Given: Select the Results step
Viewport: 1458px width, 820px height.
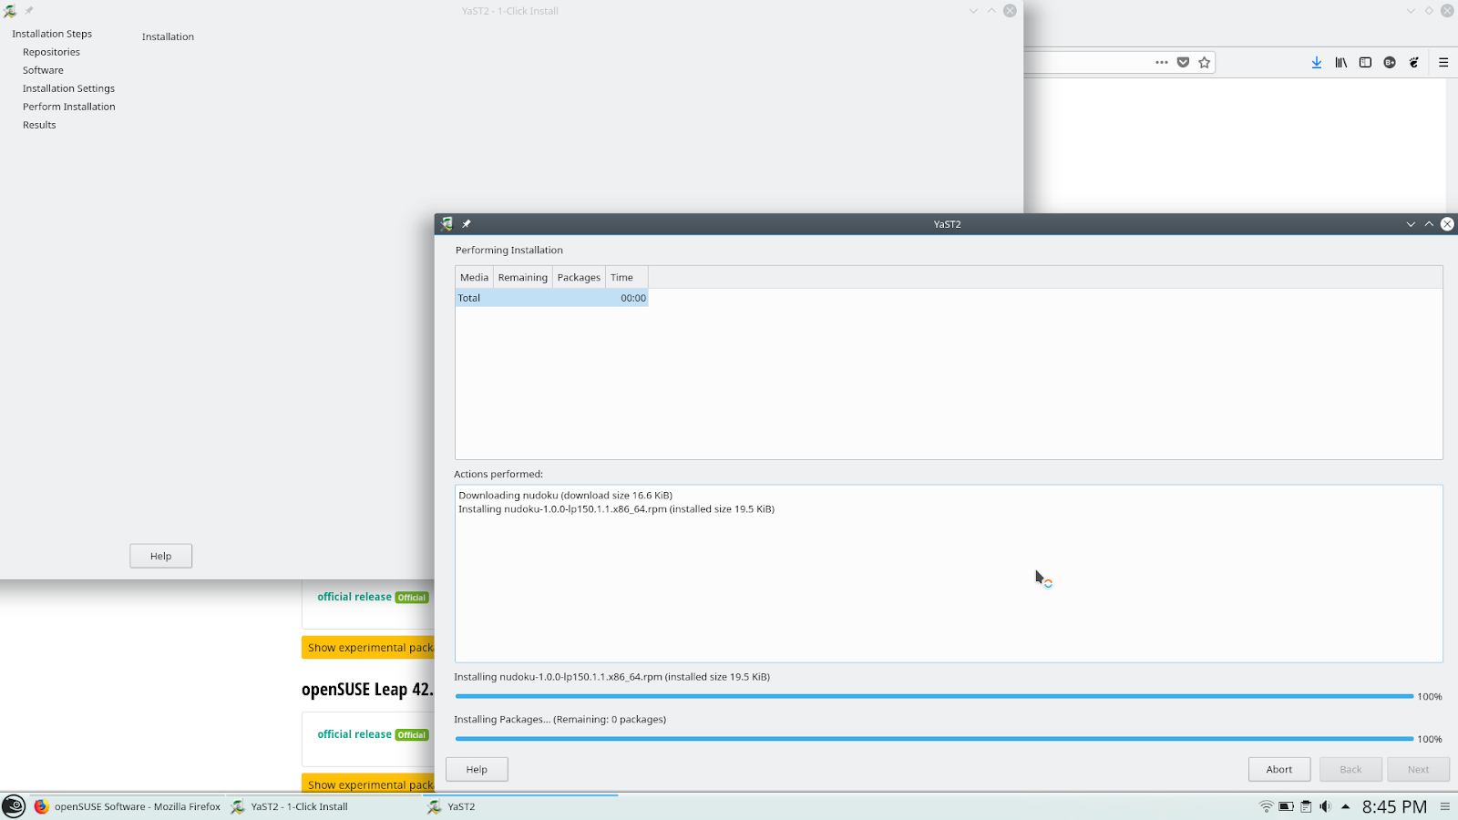Looking at the screenshot, I should [x=39, y=125].
